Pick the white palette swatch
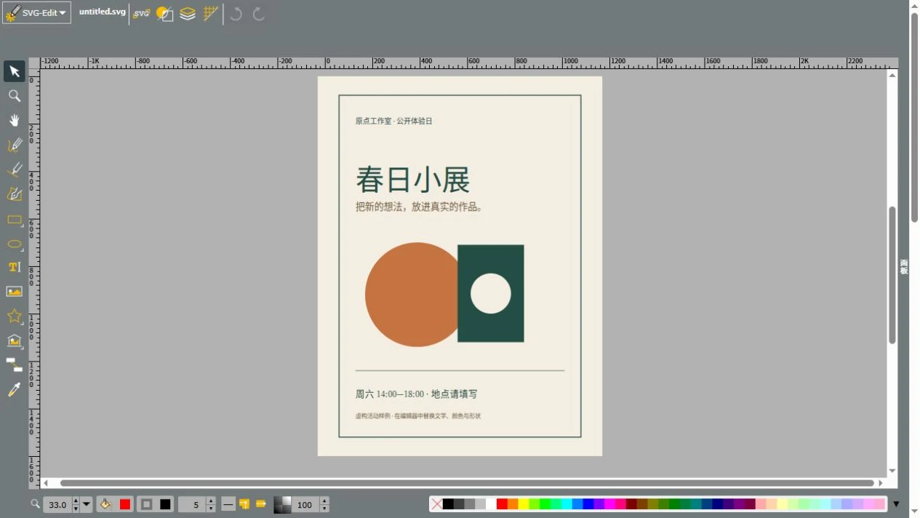This screenshot has height=518, width=920. [491, 503]
